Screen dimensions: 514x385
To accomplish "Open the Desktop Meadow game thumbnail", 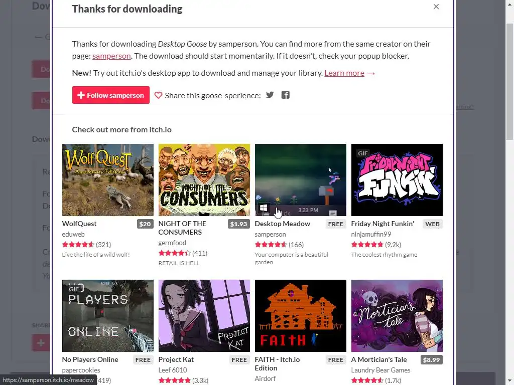I will click(300, 180).
